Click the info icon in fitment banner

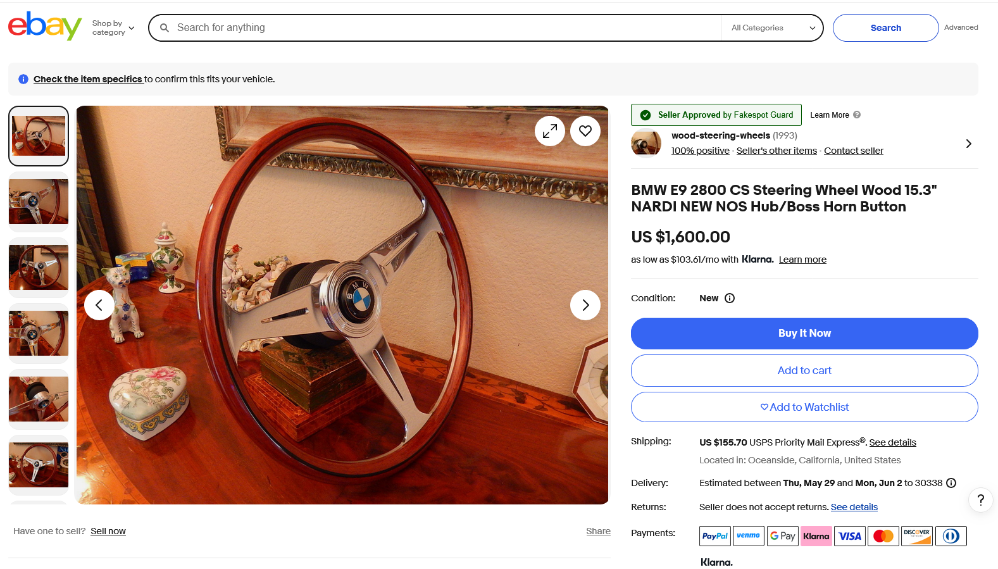coord(23,79)
